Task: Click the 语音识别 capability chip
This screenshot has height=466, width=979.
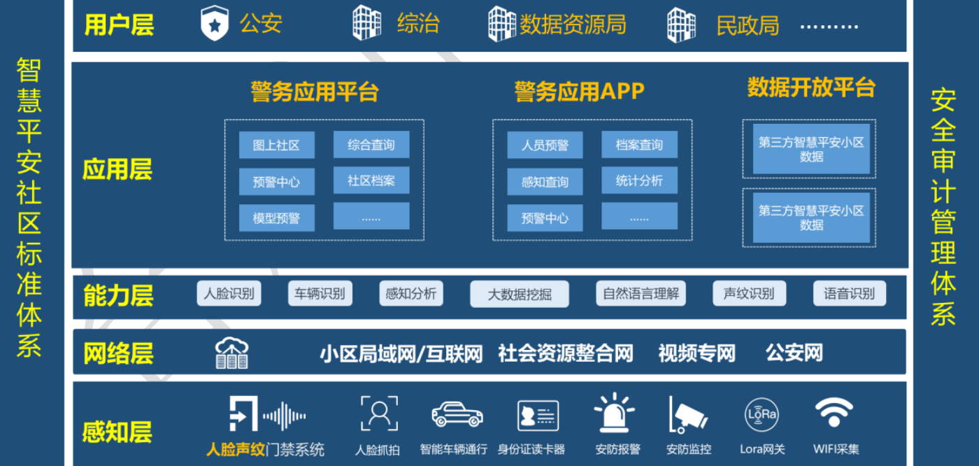Action: [x=850, y=293]
